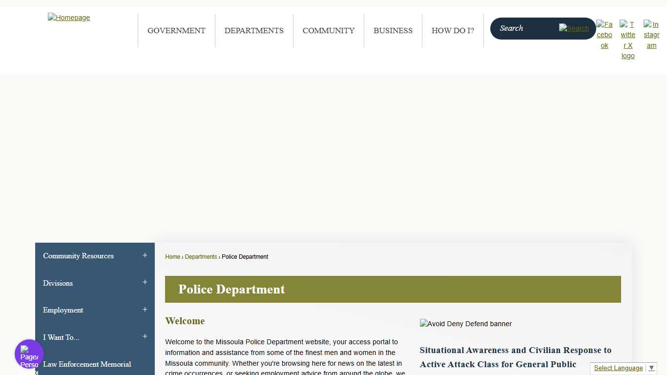This screenshot has width=667, height=375.
Task: Select Law Enforcement Memorial in sidebar
Action: click(x=87, y=364)
